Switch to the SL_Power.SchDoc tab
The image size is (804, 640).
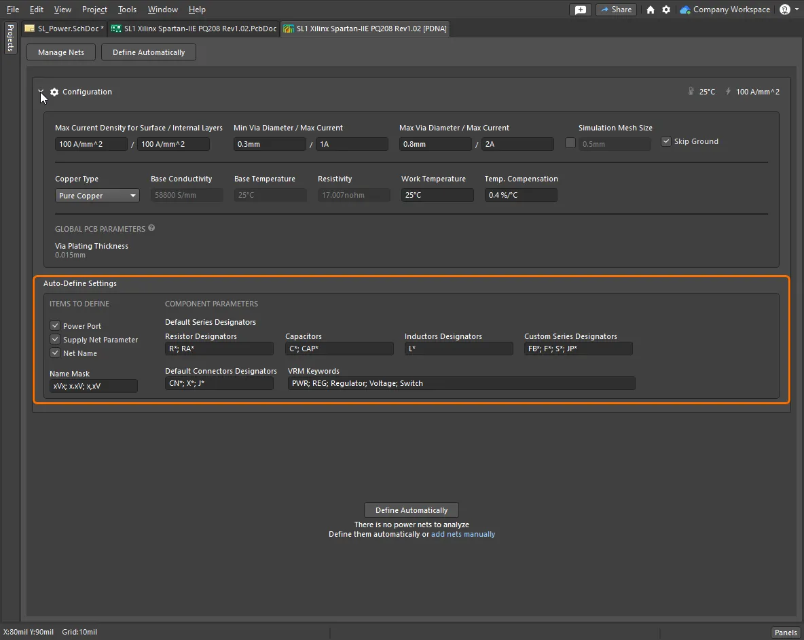65,29
